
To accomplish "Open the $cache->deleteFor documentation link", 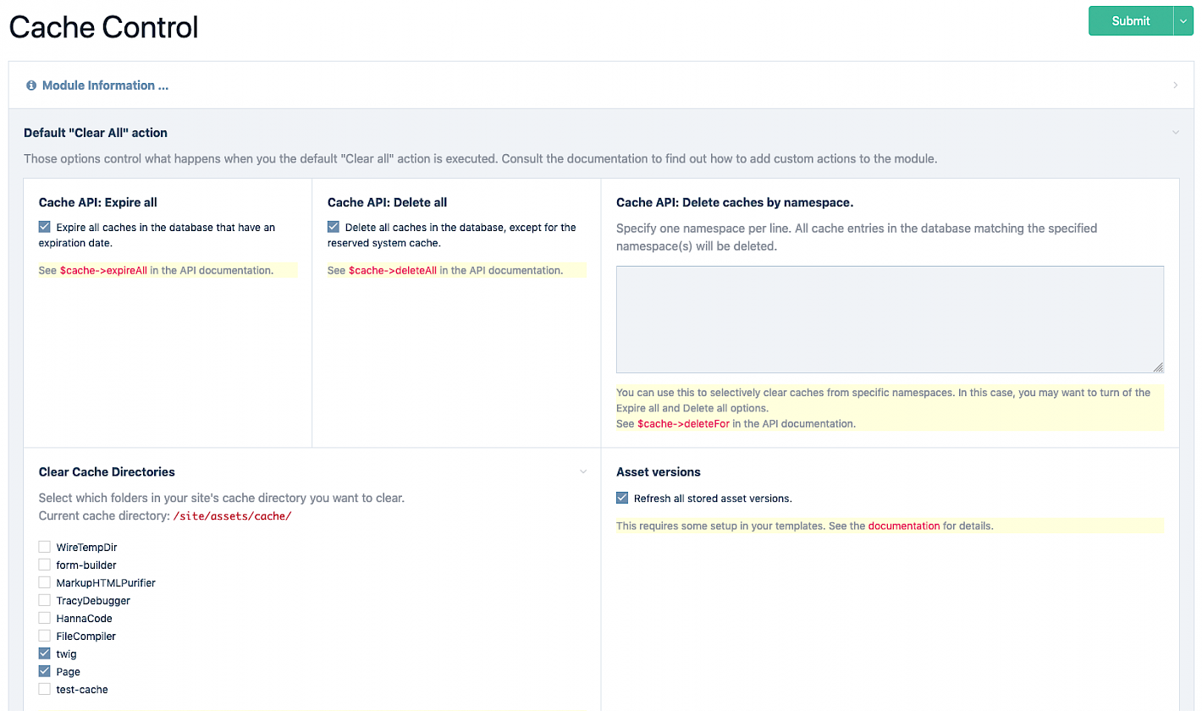I will coord(683,423).
